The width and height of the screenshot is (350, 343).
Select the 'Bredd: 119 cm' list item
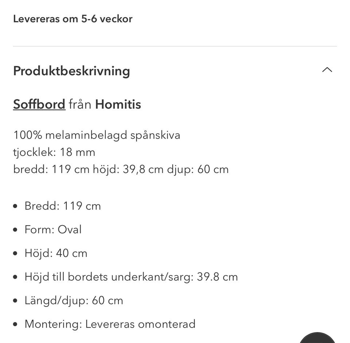[x=63, y=206]
